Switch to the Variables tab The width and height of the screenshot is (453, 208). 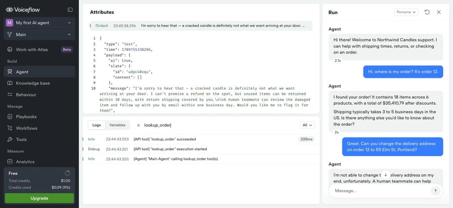pos(117,125)
